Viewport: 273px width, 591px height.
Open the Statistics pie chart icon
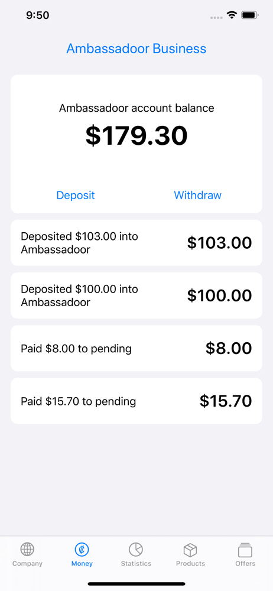(x=136, y=550)
